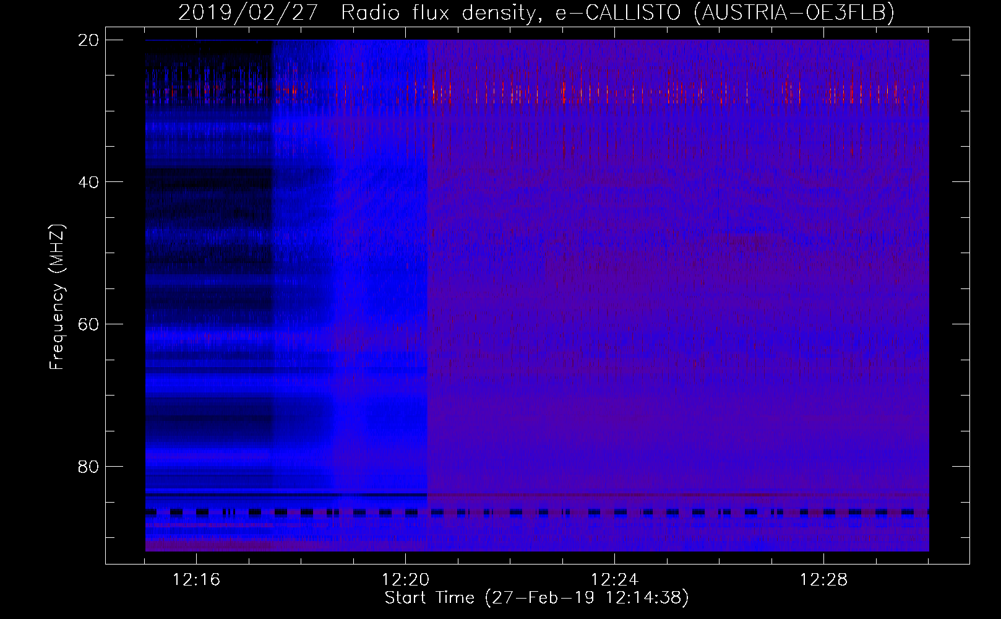Click the 'Frequency (MHZ)' axis label
Screen dimensions: 1001x619
click(57, 297)
